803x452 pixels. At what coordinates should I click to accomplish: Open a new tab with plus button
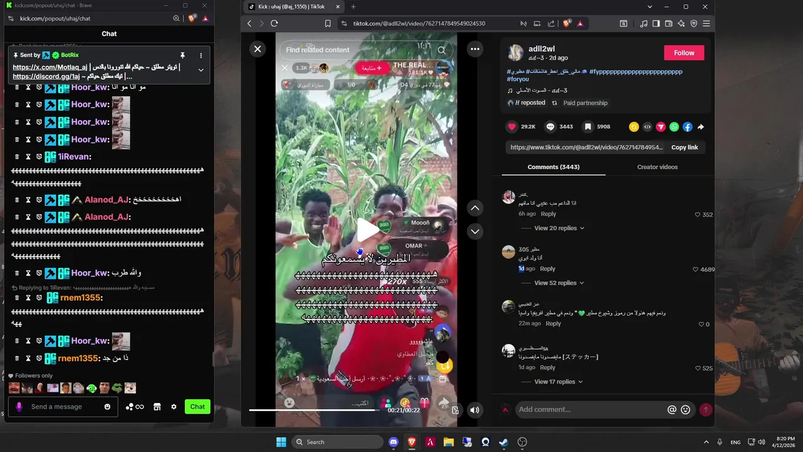pyautogui.click(x=353, y=7)
